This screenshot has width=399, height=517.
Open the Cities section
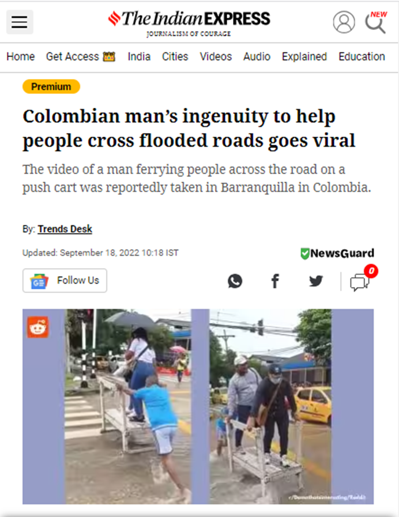175,56
